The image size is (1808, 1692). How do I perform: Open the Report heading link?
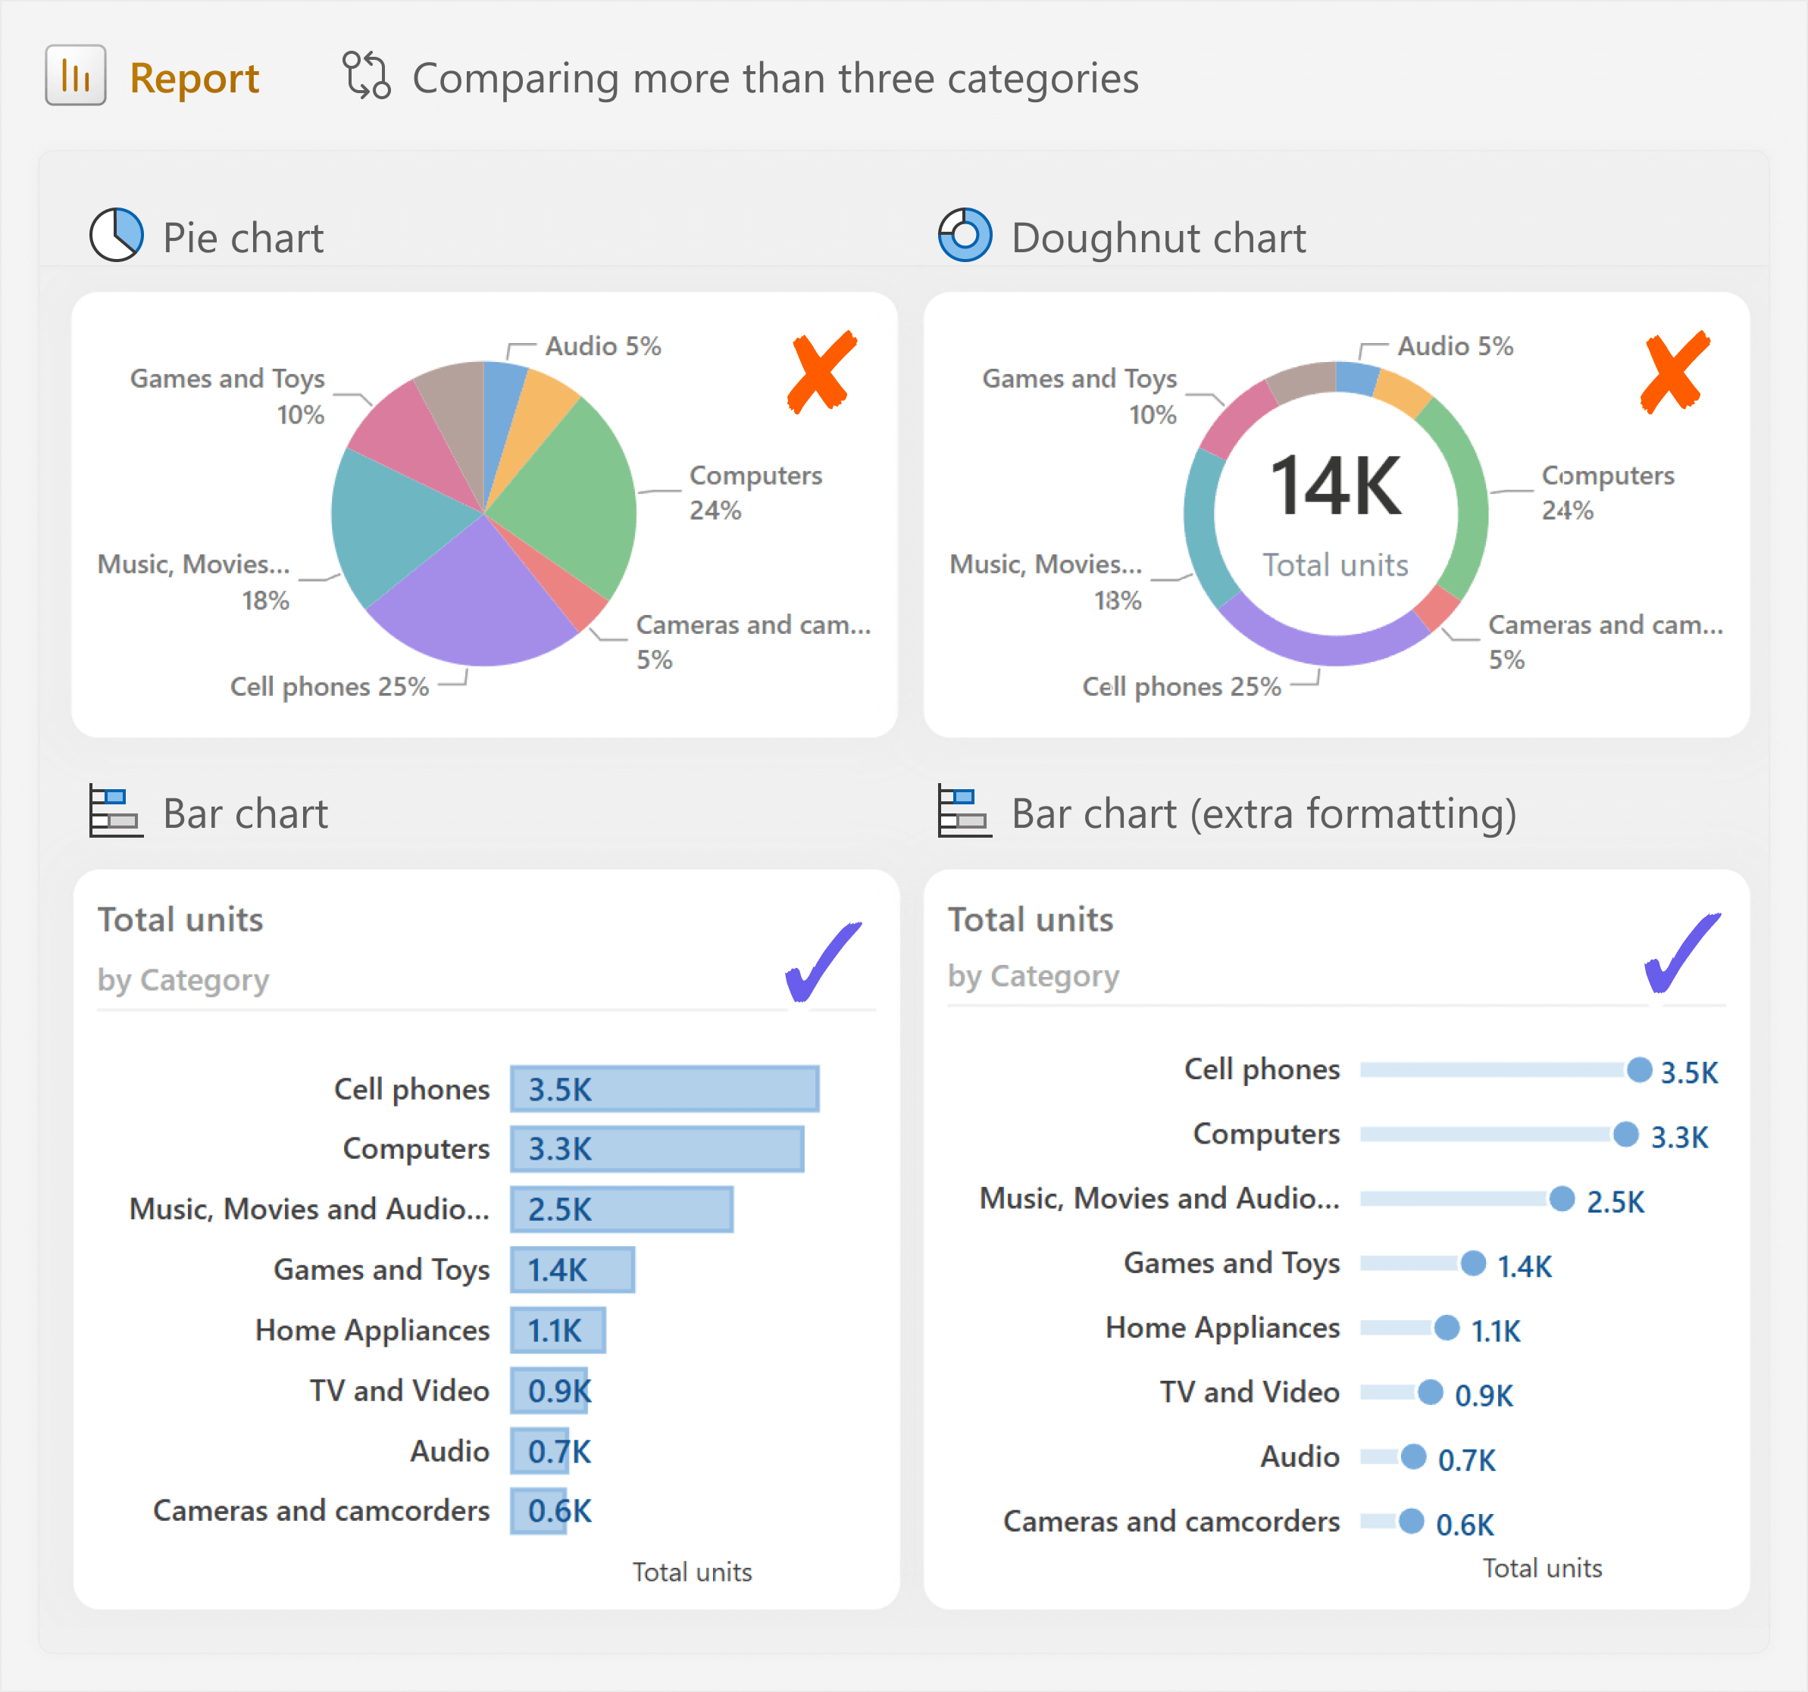195,78
